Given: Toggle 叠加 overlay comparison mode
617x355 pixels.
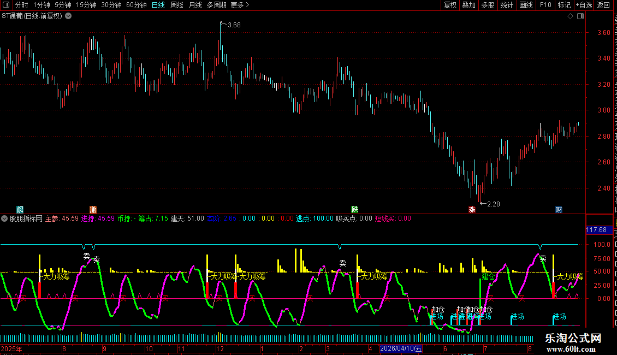Looking at the screenshot, I should 468,5.
